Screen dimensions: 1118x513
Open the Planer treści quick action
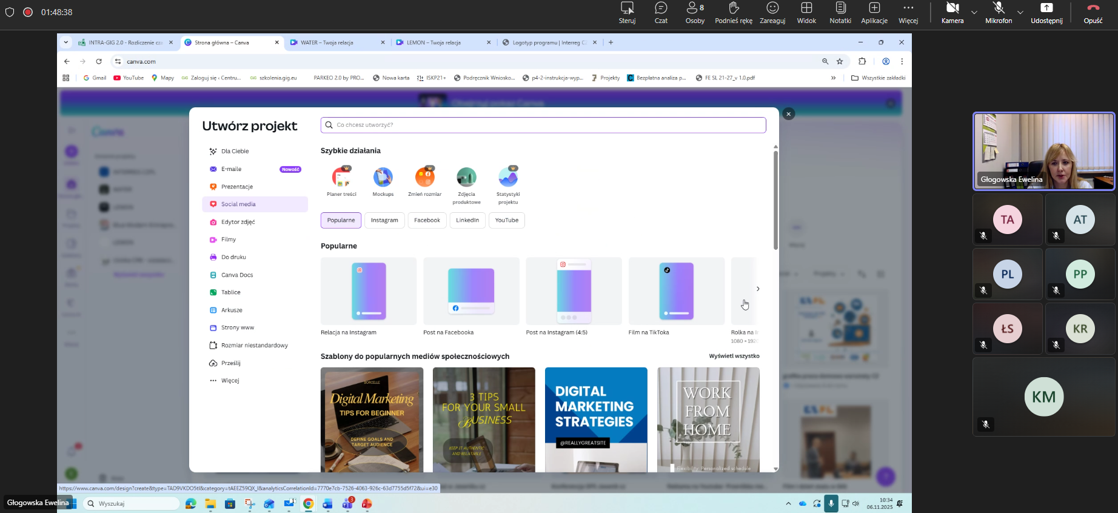pyautogui.click(x=341, y=178)
